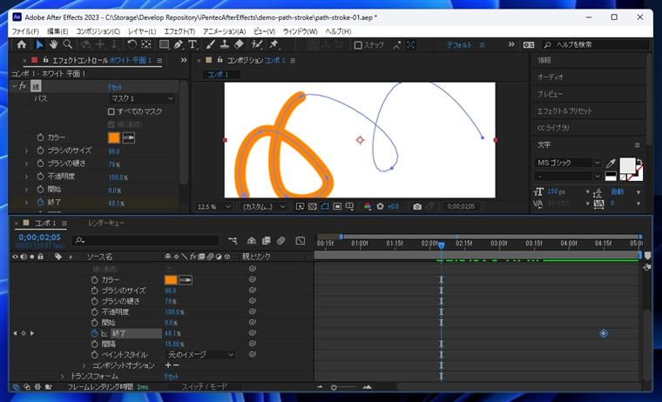Select the Rectangle shape tool
Viewport: 662px width, 402px height.
tap(164, 44)
